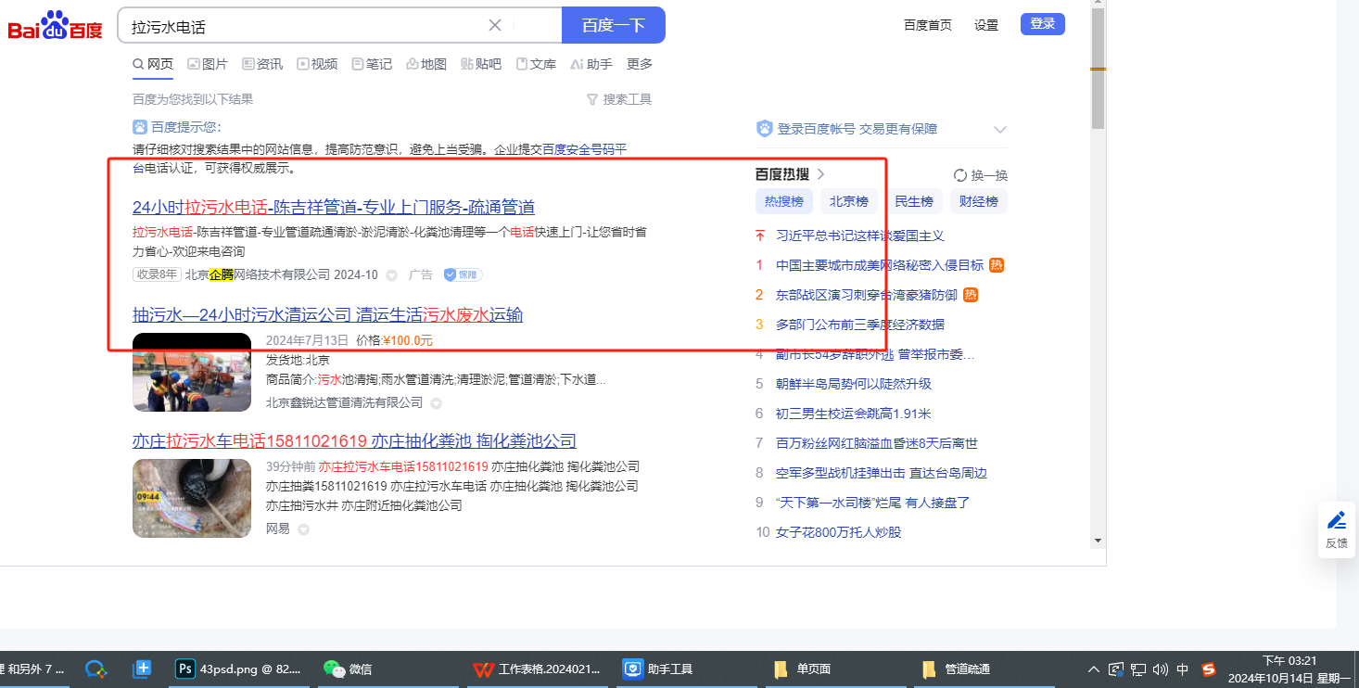Switch to the 图片 search tab
Viewport: 1359px width, 688px height.
[208, 64]
